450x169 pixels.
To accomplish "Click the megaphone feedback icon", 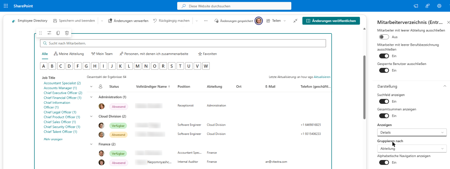I will pyautogui.click(x=416, y=6).
